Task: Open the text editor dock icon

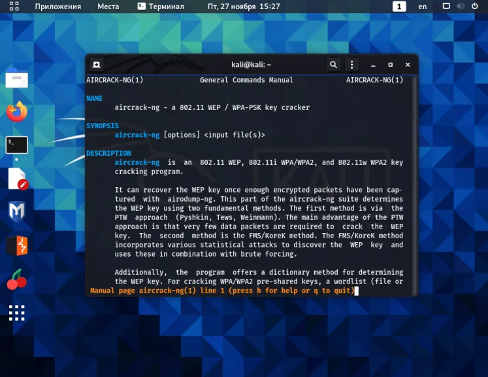Action: click(18, 179)
